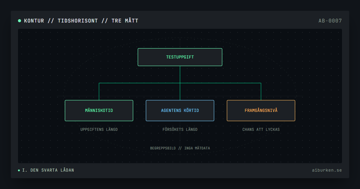Select the TESTUPPGIFT root node
This screenshot has width=360, height=189.
point(180,57)
